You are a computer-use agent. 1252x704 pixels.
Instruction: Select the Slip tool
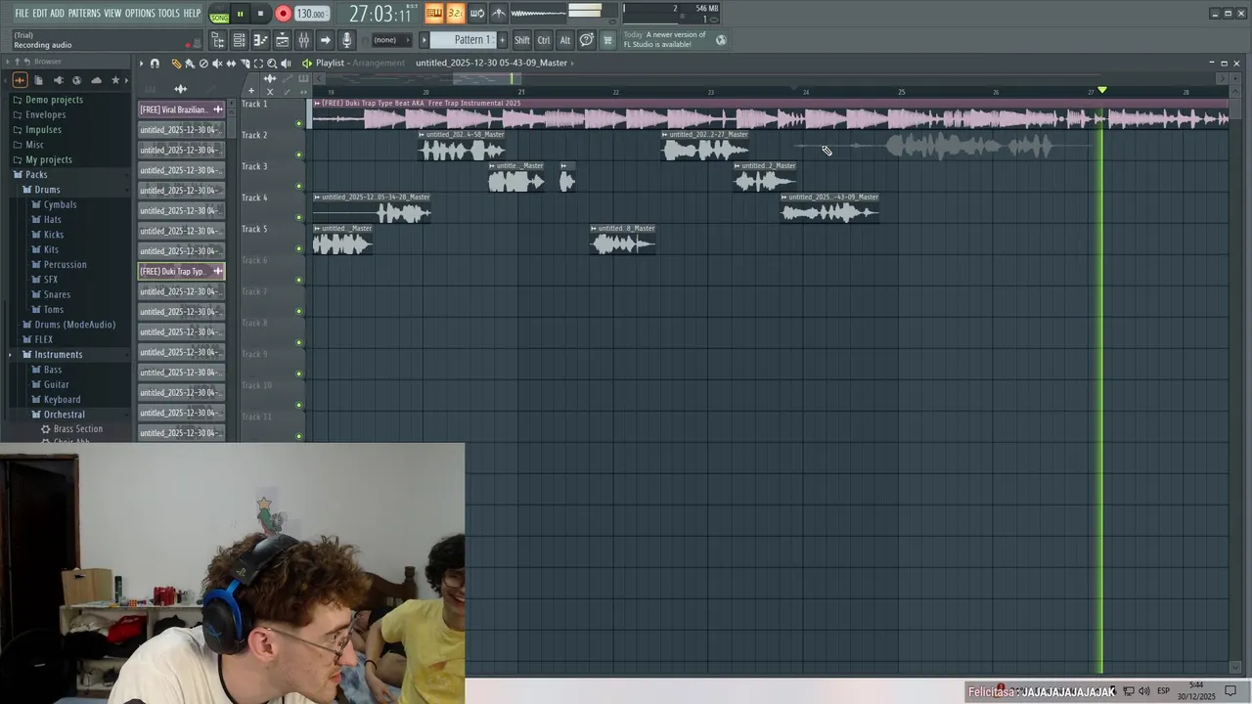pyautogui.click(x=231, y=64)
